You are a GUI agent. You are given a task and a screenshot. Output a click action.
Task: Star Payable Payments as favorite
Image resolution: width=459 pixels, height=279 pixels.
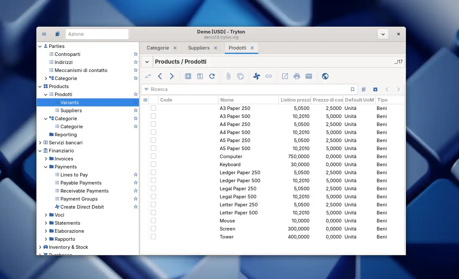pos(135,183)
